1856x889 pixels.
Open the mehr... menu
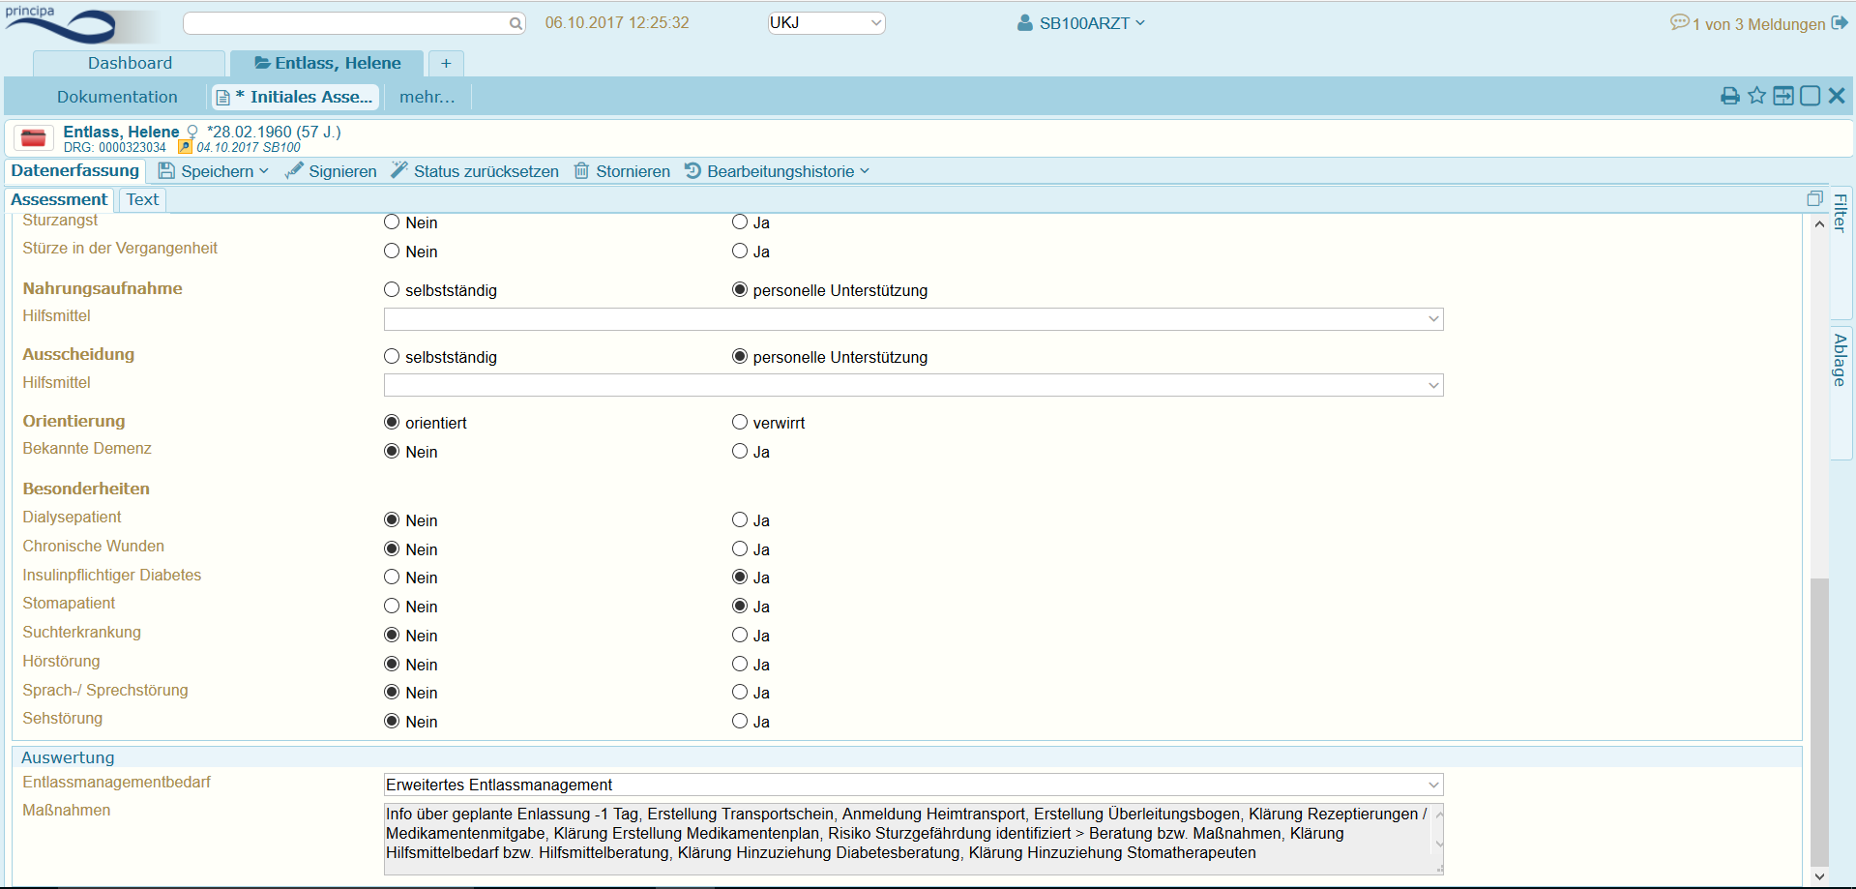(427, 97)
